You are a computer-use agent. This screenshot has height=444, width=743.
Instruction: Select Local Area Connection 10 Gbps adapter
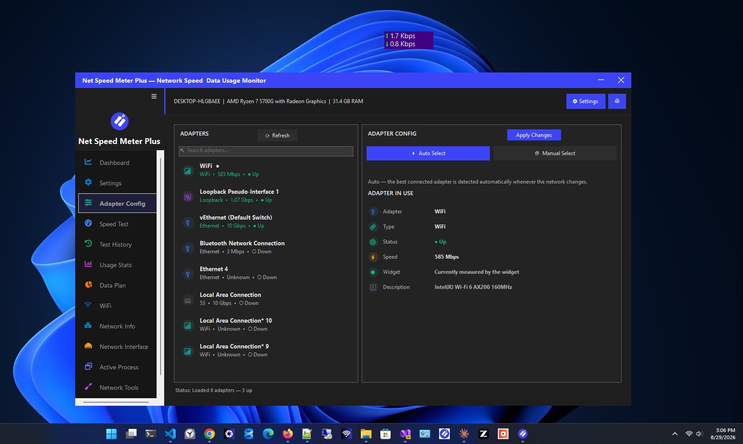(x=266, y=299)
